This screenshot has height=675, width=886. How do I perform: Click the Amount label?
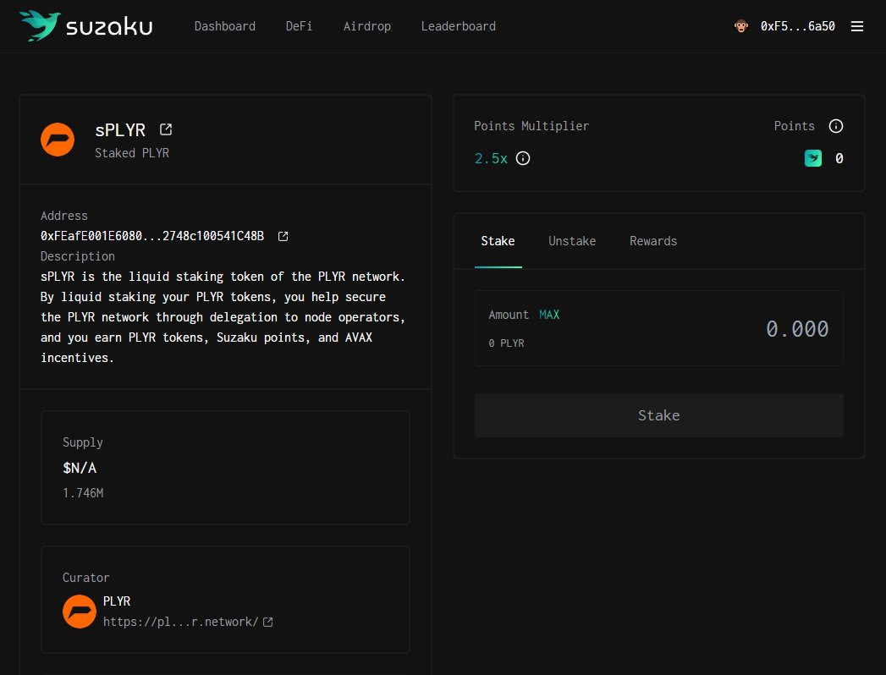coord(509,315)
